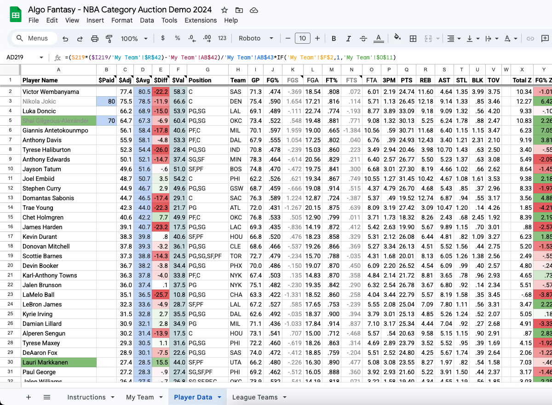
Task: Add a comment
Action: tap(545, 39)
